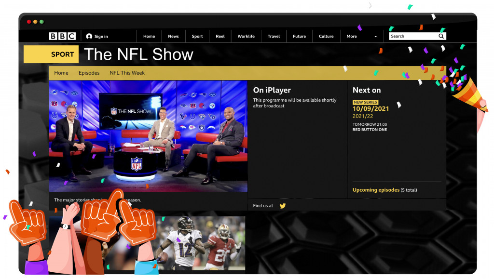
Task: Click The NFL Show title
Action: click(x=138, y=54)
